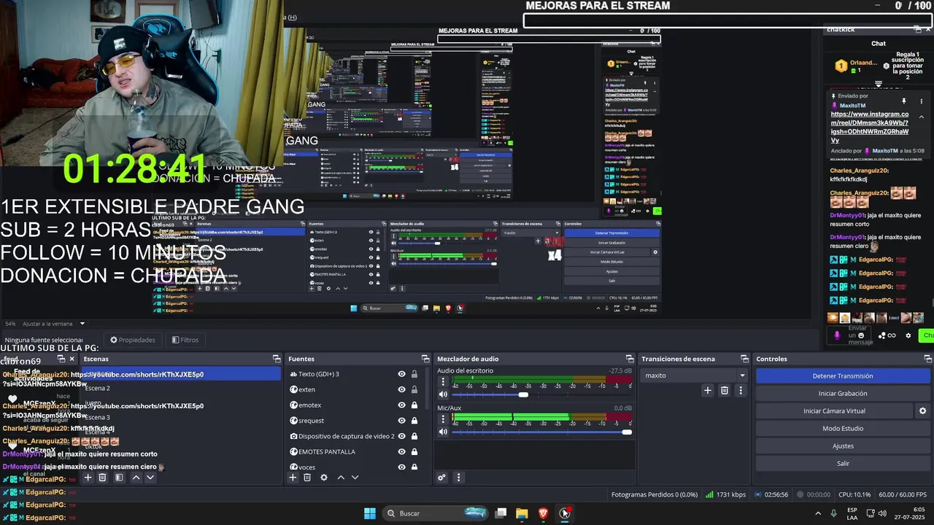Screen dimensions: 934x525
Task: Toggle visibility of Texto (GDI+) 3 source
Action: pos(401,374)
